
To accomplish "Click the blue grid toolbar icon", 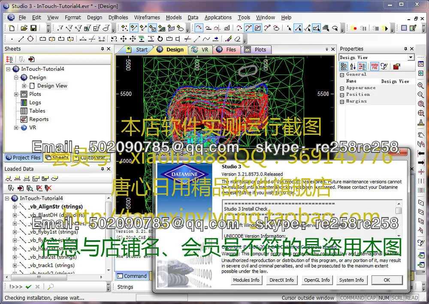I will (404, 28).
